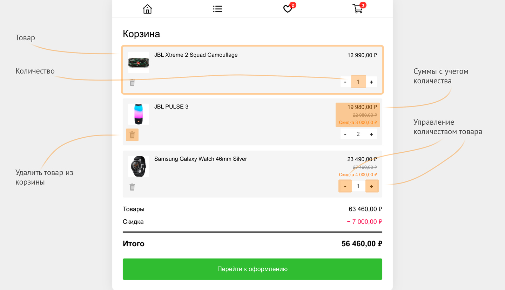Screen dimensions: 505x290
Task: Open JBL PULSE 3 product title link
Action: point(171,106)
